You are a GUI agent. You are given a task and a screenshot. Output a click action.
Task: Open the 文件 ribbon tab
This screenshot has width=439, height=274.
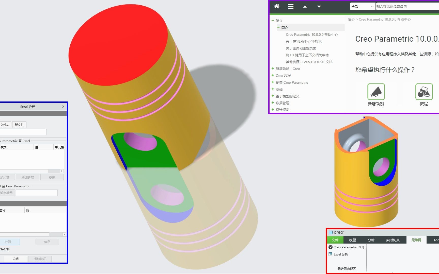335,240
